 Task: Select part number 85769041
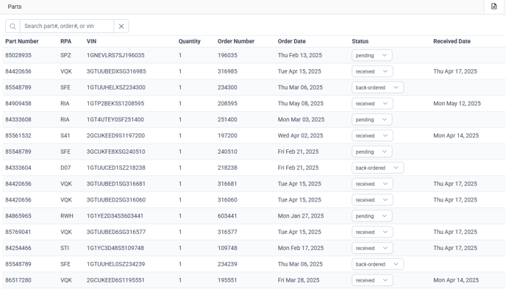[18, 232]
